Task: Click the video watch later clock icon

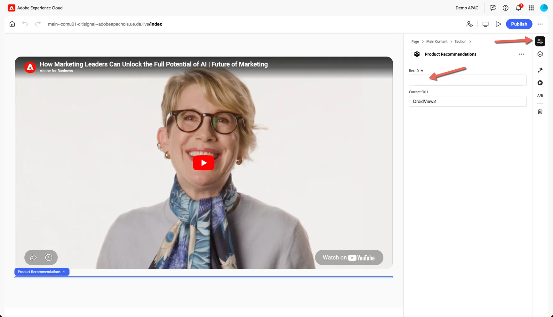Action: (49, 258)
